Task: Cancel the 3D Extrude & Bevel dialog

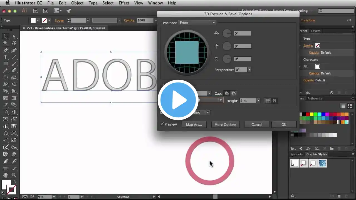Action: pyautogui.click(x=257, y=124)
